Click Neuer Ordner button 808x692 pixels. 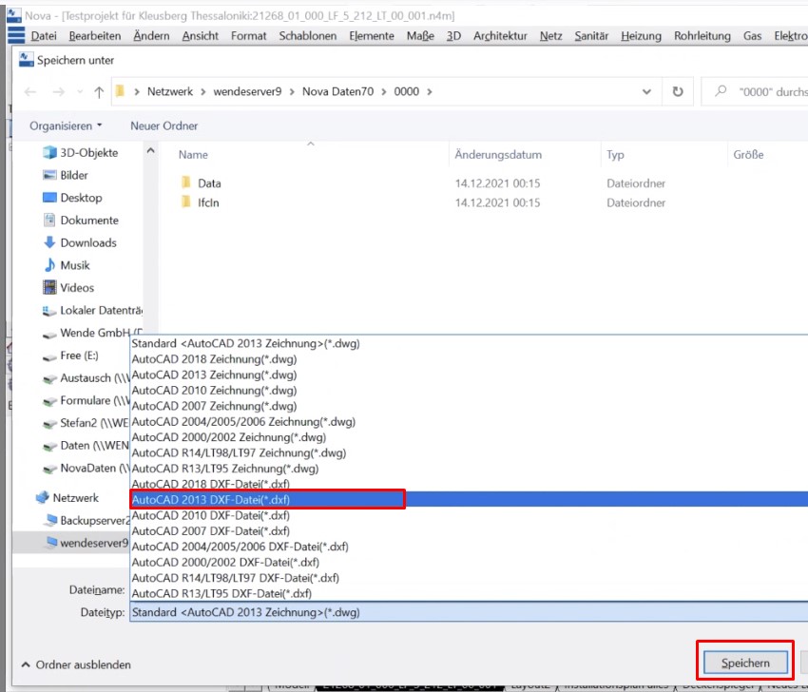click(164, 125)
